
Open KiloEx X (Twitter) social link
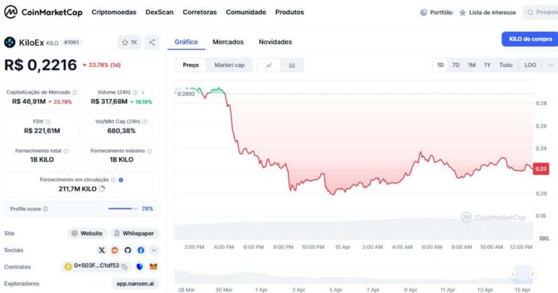click(x=102, y=250)
